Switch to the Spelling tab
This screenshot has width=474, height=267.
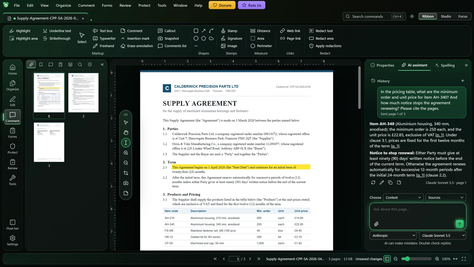pos(445,65)
